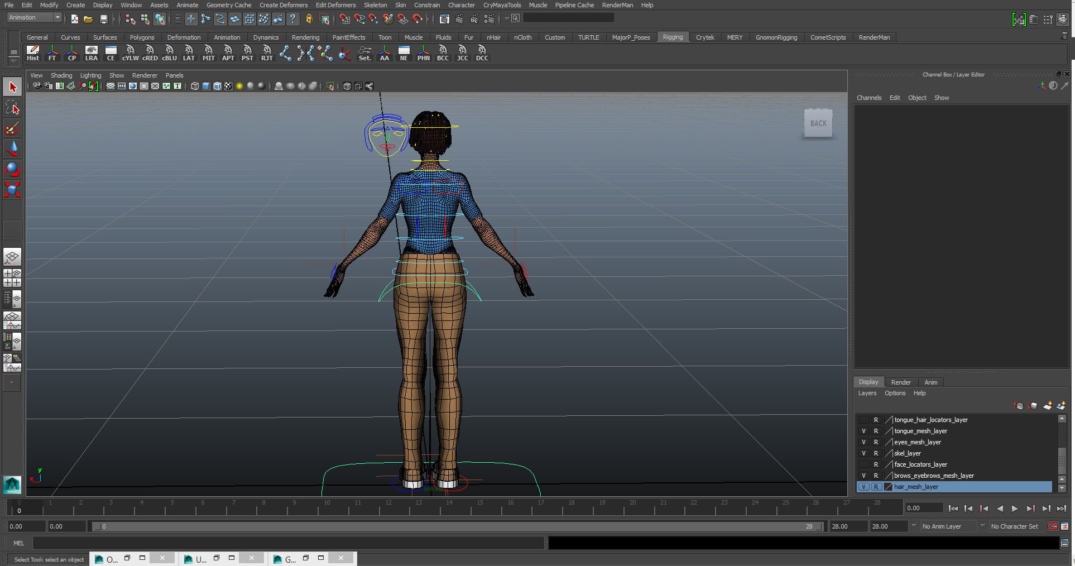This screenshot has height=566, width=1075.
Task: Open the Animation menu set dropdown
Action: pos(34,18)
